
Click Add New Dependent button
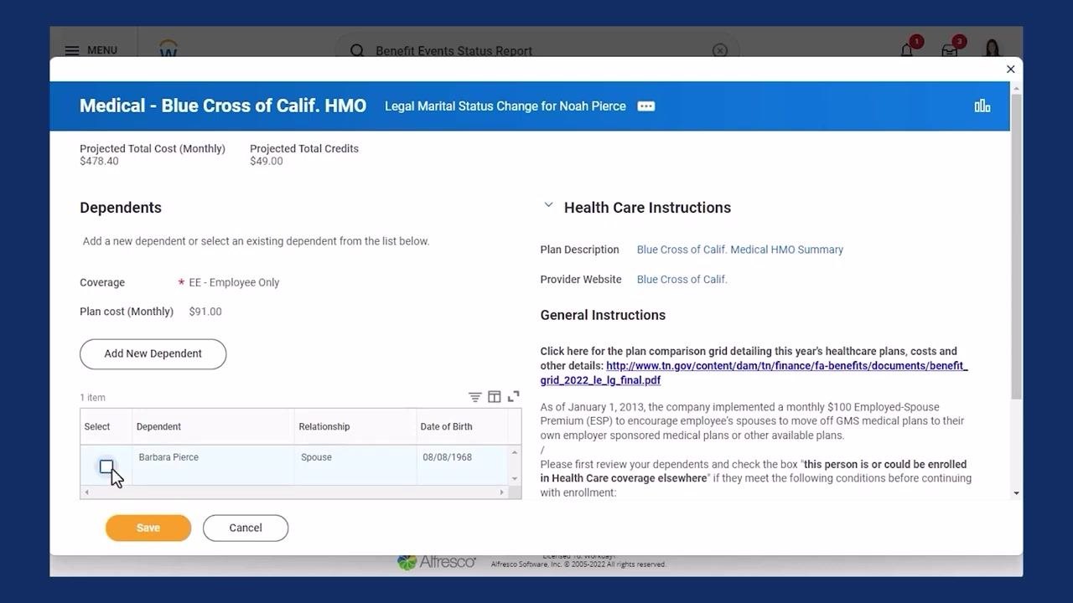coord(153,353)
